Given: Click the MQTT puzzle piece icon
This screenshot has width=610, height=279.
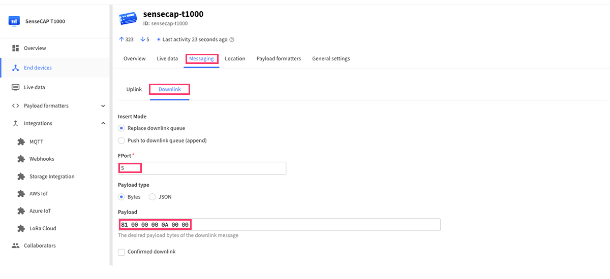Looking at the screenshot, I should tap(21, 142).
